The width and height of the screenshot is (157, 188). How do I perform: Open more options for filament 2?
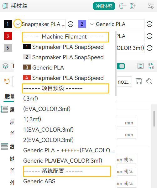point(149,24)
